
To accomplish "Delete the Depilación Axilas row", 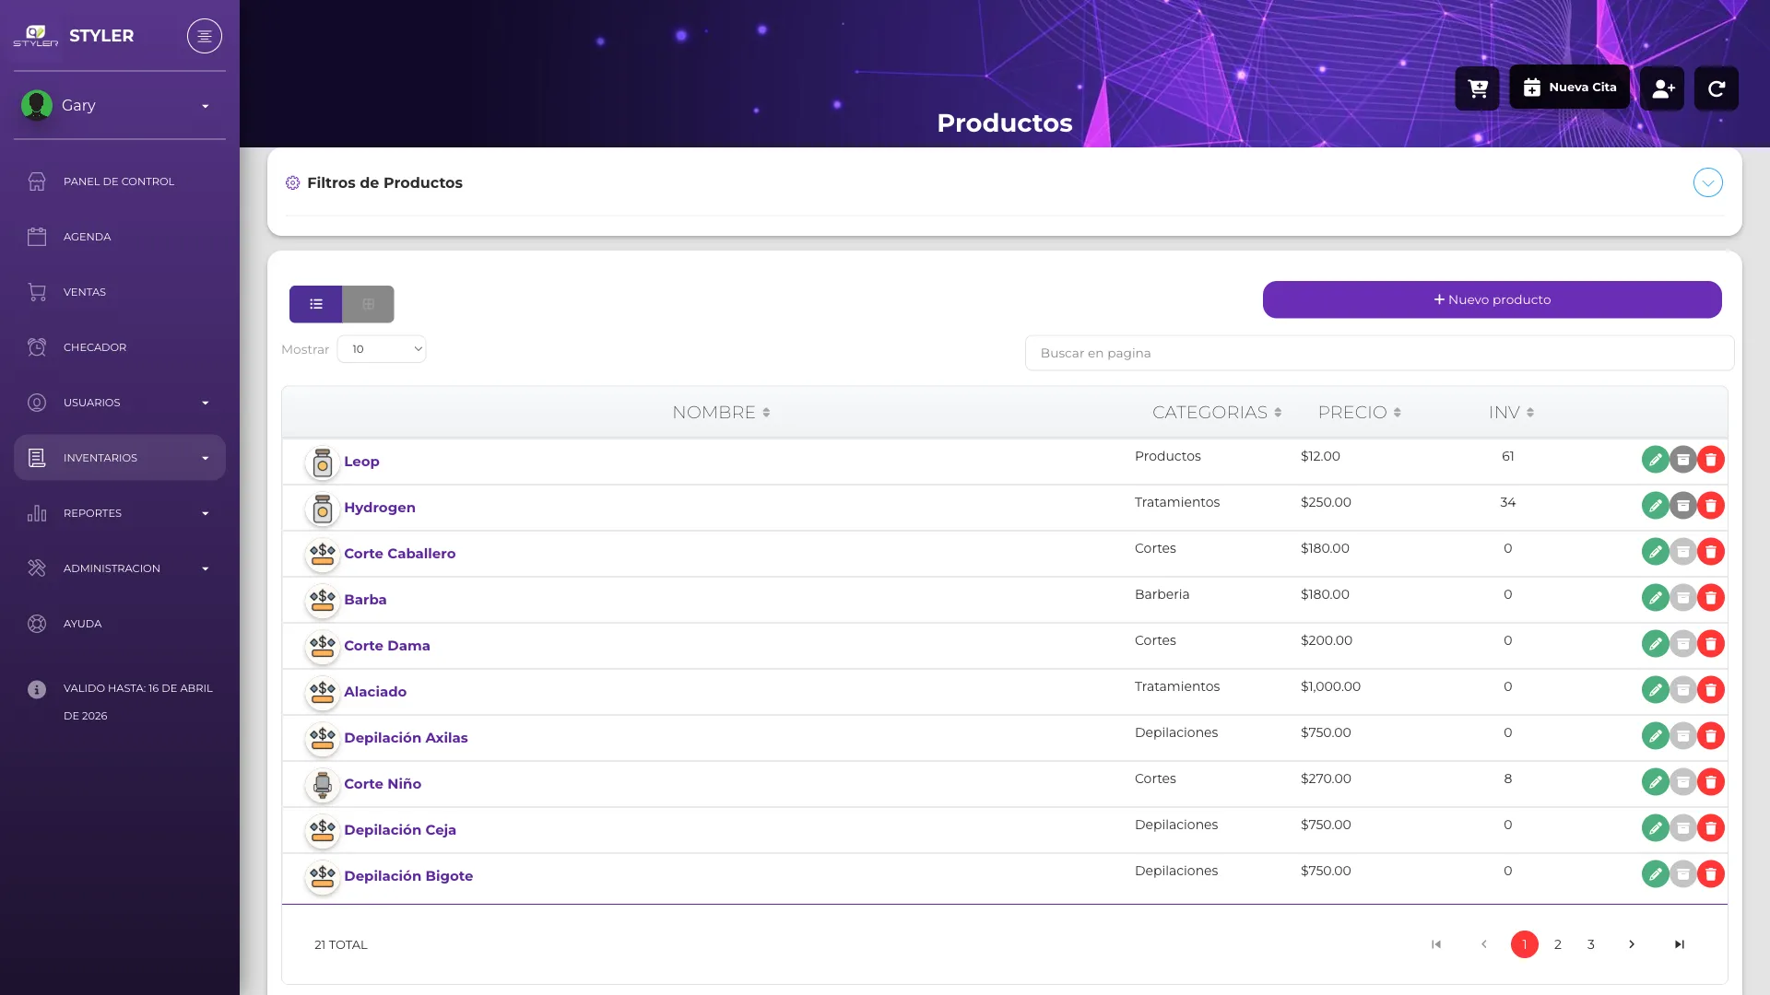I will 1710,735.
